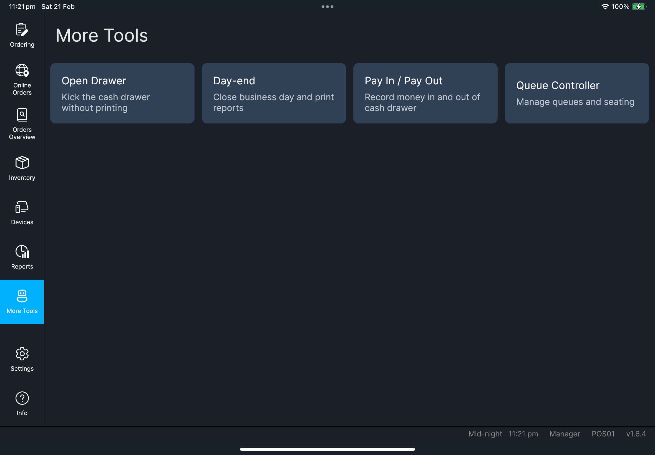The height and width of the screenshot is (455, 655).
Task: Click the Mid-night session label
Action: (485, 434)
